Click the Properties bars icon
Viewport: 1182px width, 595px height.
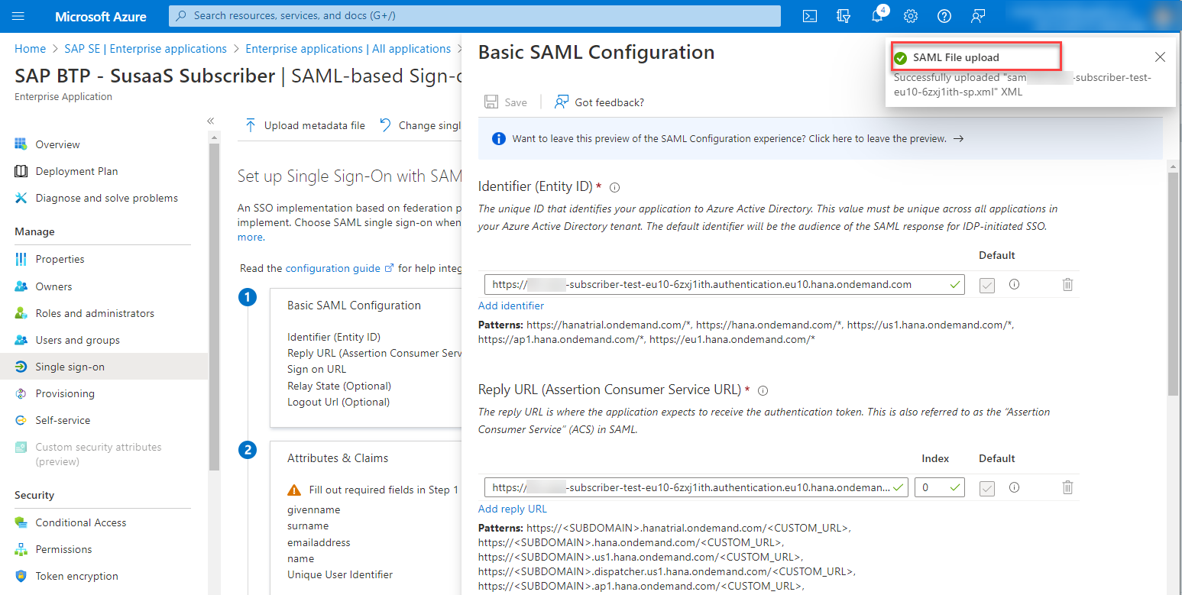tap(21, 259)
